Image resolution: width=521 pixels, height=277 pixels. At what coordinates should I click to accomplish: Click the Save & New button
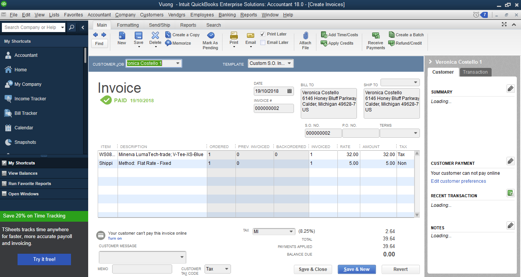coord(356,269)
